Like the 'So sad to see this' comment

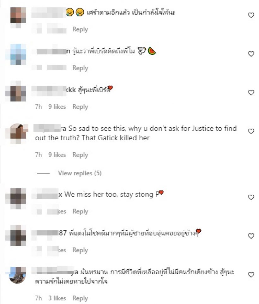click(x=251, y=131)
